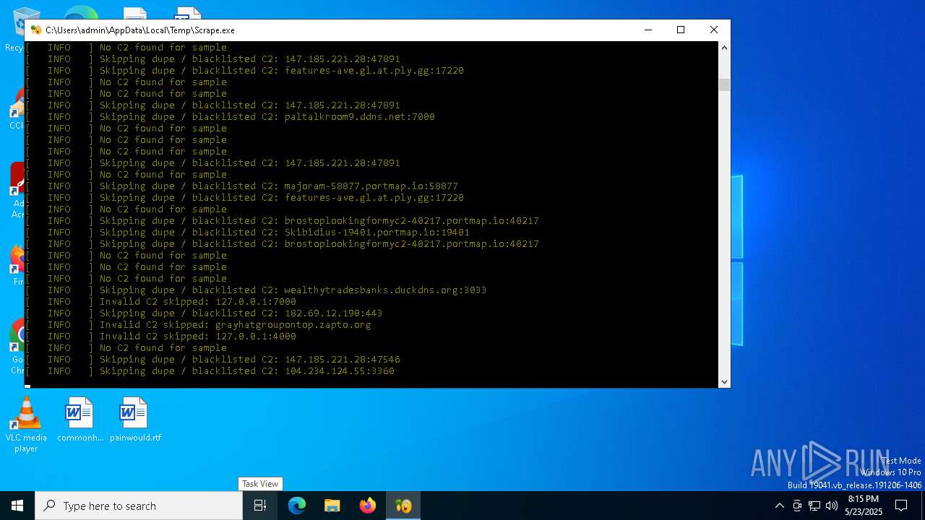925x520 pixels.
Task: Open Task View from taskbar
Action: (260, 506)
